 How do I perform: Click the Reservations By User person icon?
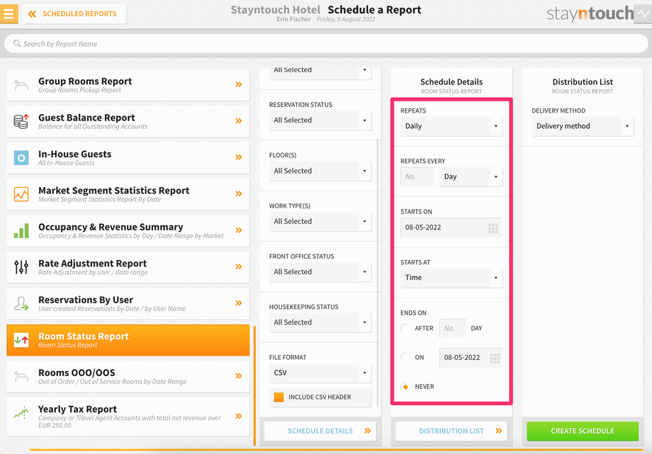[x=21, y=304]
